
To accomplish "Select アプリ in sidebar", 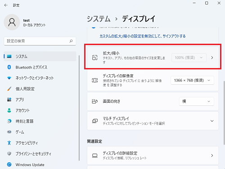I will [x=40, y=100].
